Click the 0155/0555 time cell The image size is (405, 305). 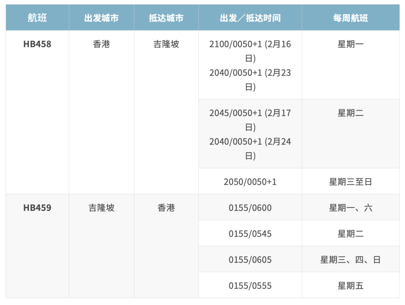(250, 286)
